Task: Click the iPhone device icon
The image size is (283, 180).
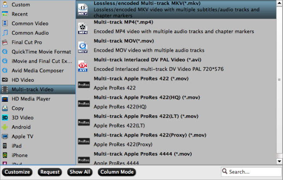Action: (5, 155)
